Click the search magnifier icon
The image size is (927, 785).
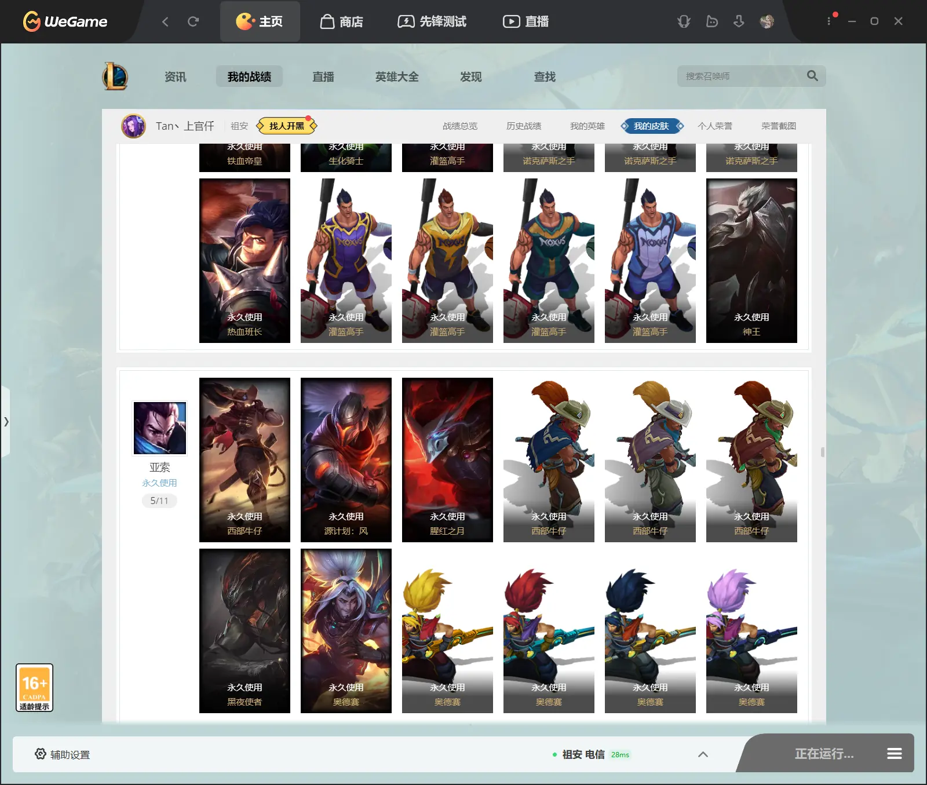click(812, 76)
